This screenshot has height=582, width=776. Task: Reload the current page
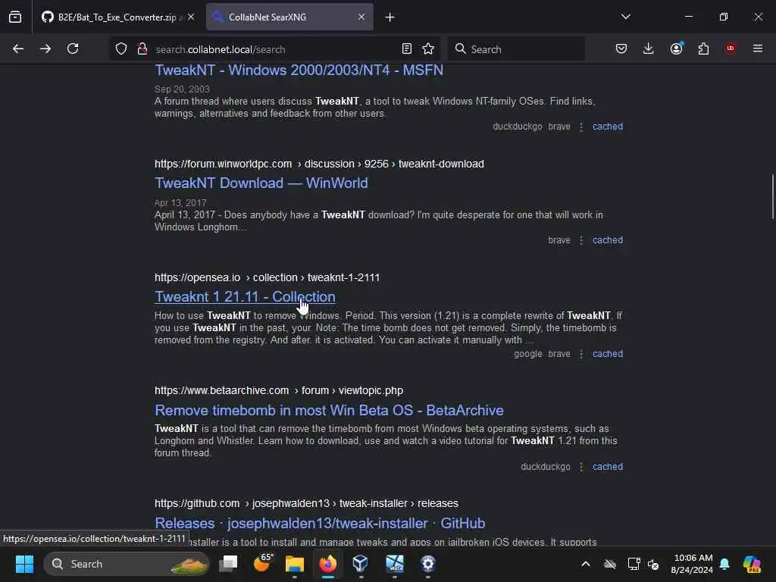pos(73,48)
